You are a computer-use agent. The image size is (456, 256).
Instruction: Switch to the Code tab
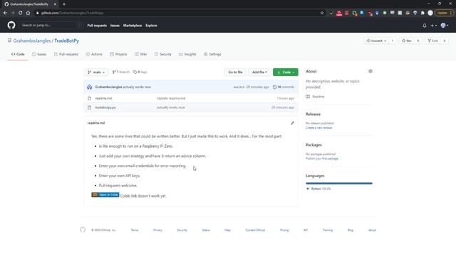(x=18, y=54)
